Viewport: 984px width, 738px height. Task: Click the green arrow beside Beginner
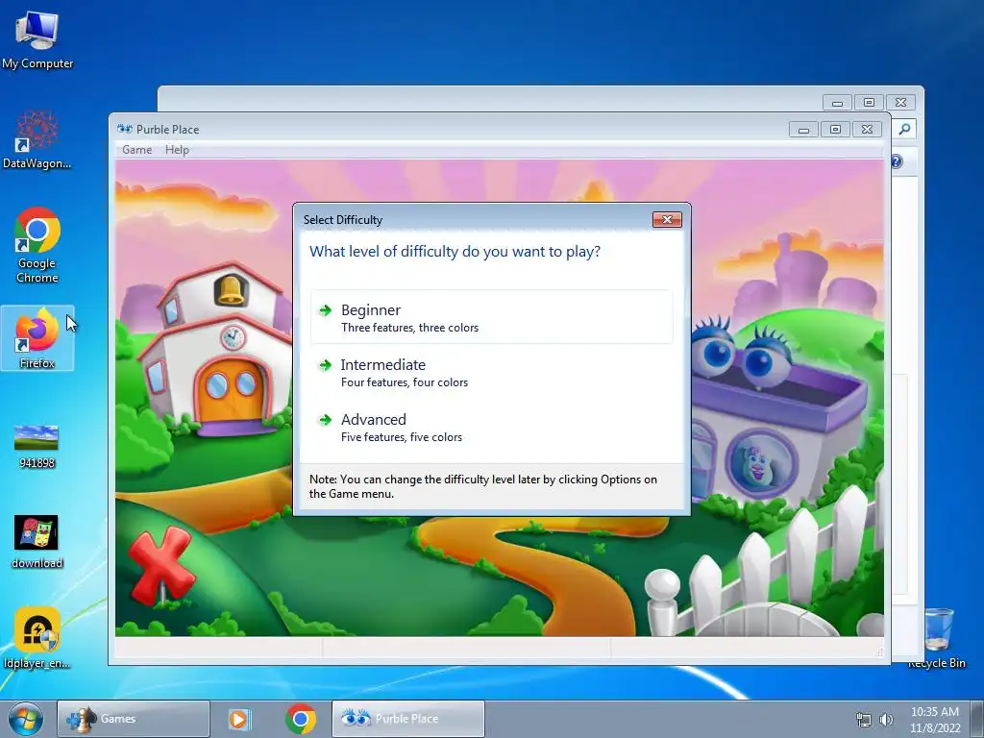tap(325, 310)
